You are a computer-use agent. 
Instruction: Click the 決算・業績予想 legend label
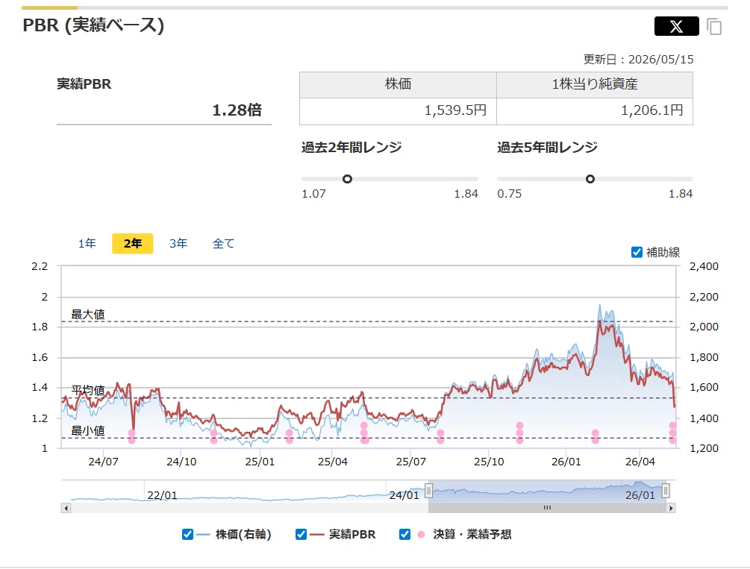tap(472, 534)
